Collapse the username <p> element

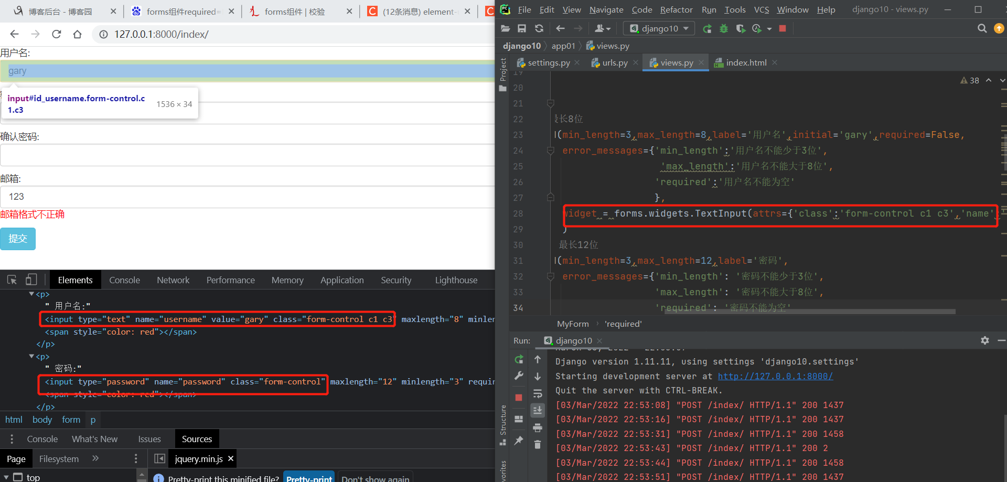31,294
